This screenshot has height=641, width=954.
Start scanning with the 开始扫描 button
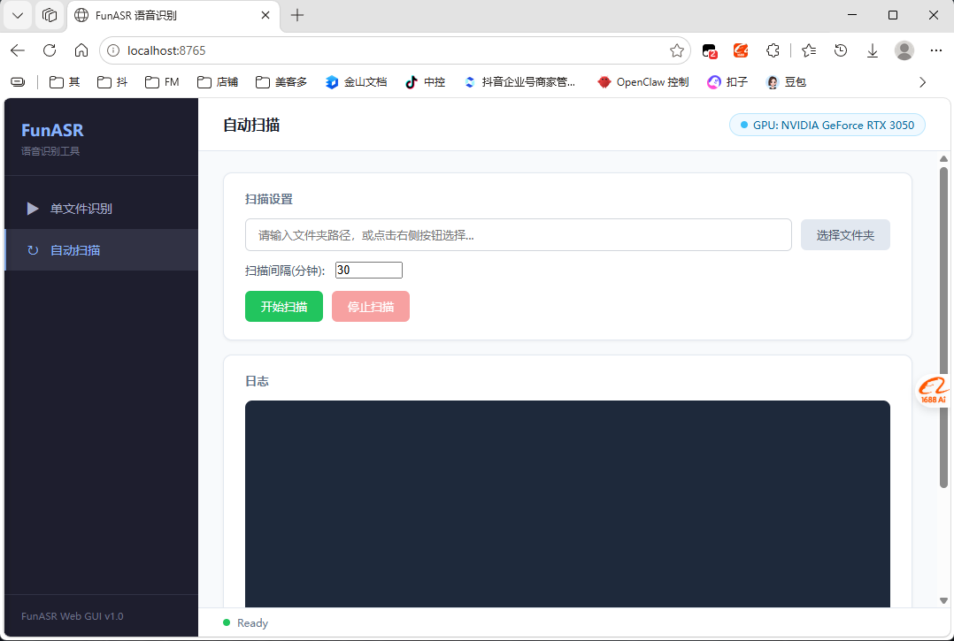coord(283,306)
